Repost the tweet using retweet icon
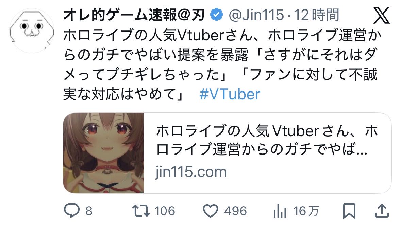401x226 pixels. click(x=141, y=211)
